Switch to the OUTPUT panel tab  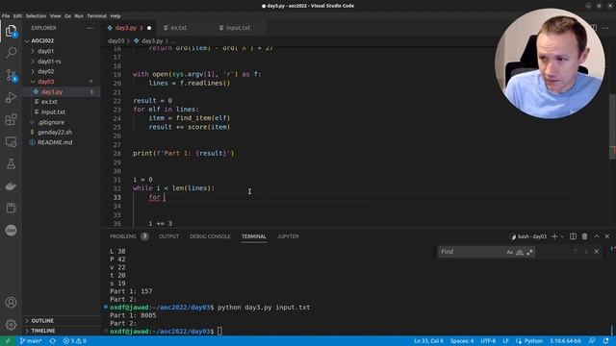pyautogui.click(x=169, y=236)
